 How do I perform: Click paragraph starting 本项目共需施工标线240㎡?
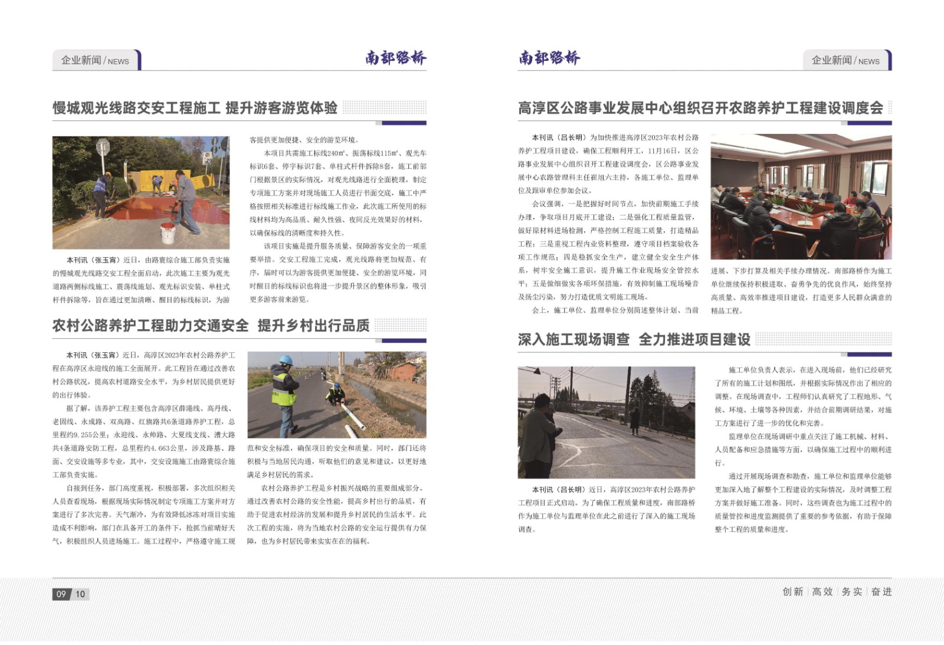(x=338, y=193)
